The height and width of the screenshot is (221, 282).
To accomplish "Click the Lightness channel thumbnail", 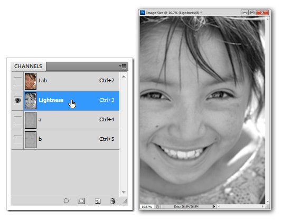I will click(31, 101).
